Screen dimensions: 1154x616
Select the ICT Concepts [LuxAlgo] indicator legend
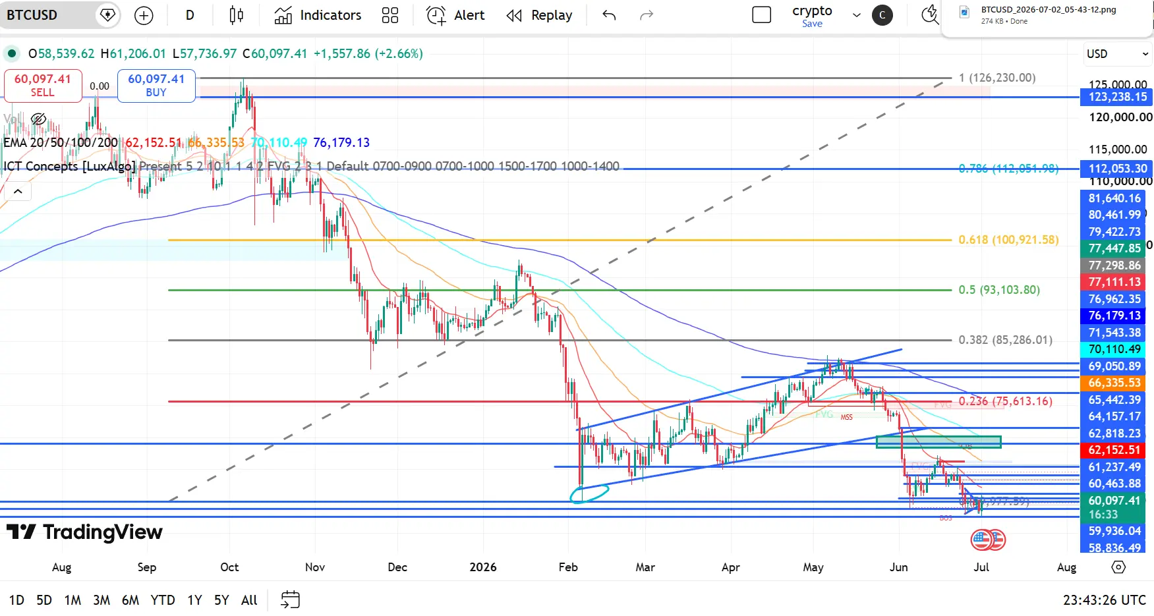[69, 166]
